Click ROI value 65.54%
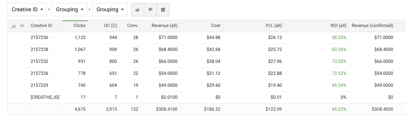Screen dimensions: 406x119 click(x=339, y=85)
